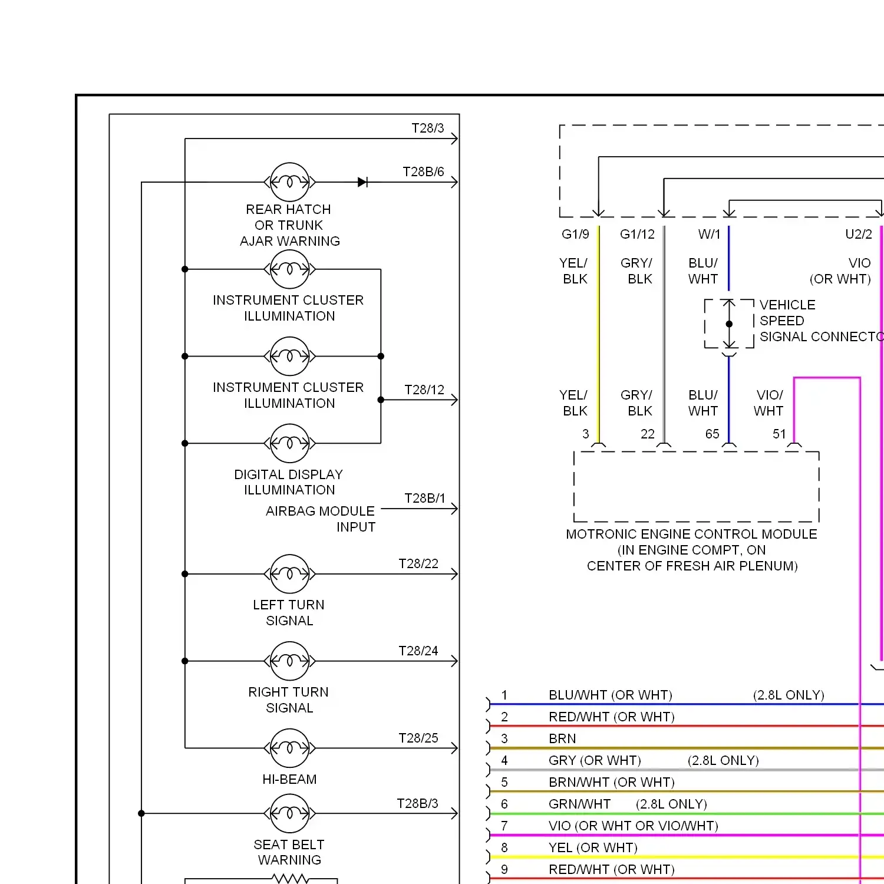Viewport: 884px width, 884px height.
Task: Click the REAR HATCH OR TRUNK AJAR WARNING text
Action: [289, 225]
